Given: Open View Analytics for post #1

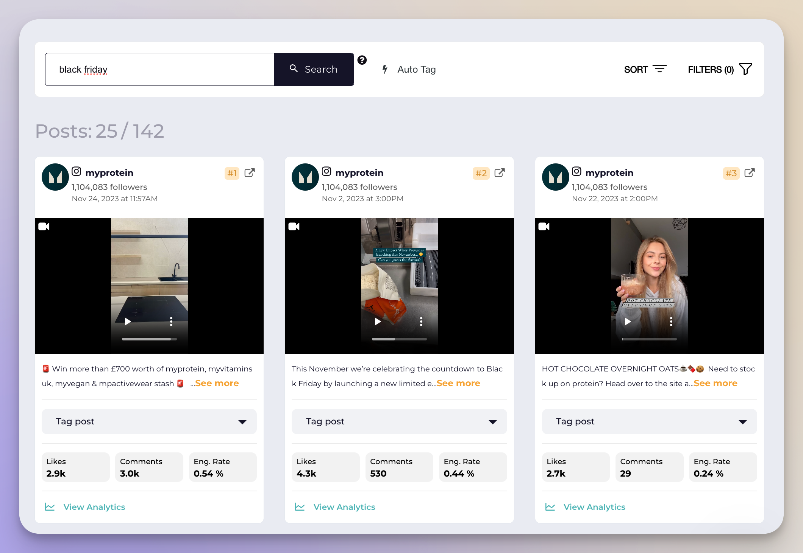Looking at the screenshot, I should (x=94, y=507).
